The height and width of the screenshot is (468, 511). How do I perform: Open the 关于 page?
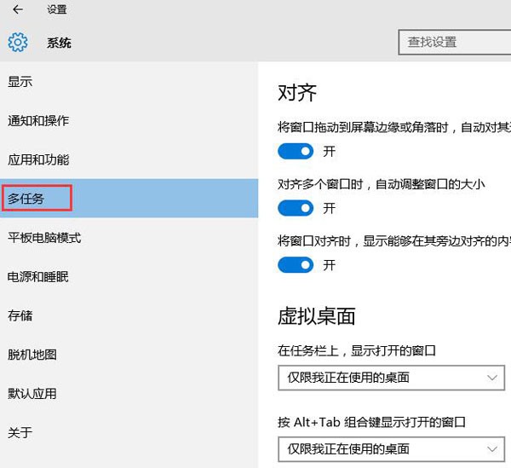click(20, 433)
